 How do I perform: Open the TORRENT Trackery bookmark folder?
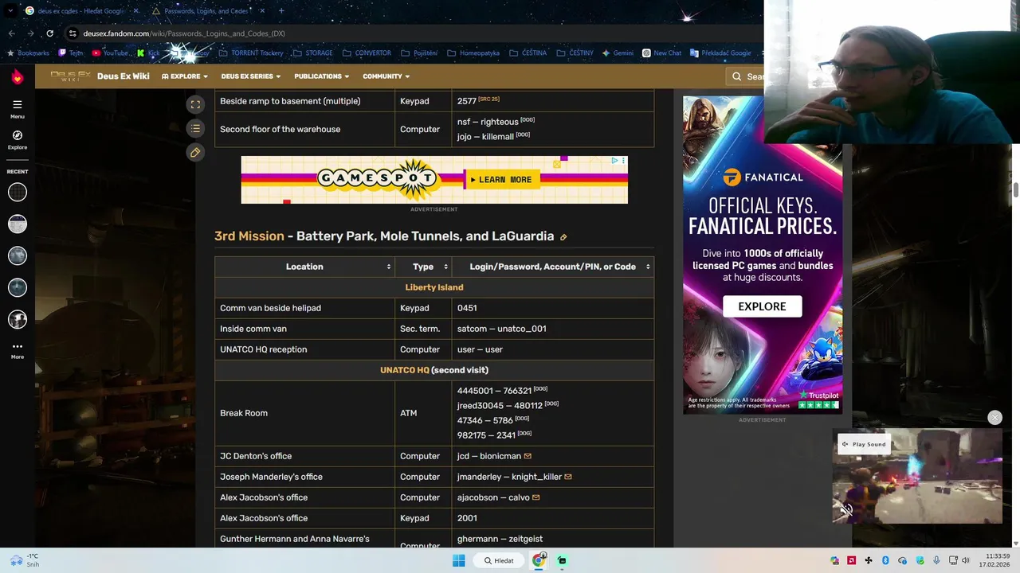click(x=251, y=53)
